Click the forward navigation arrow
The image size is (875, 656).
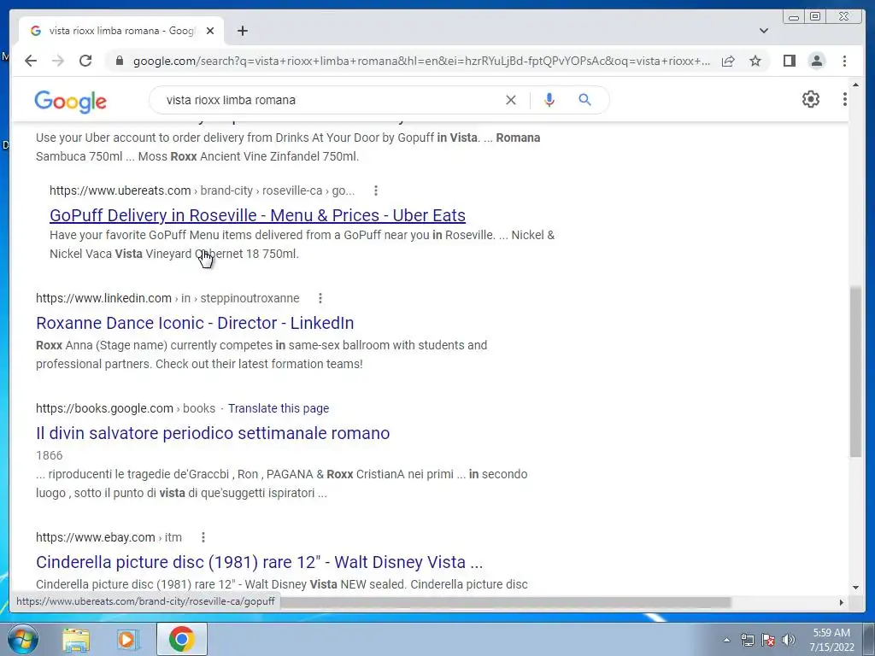pos(58,61)
